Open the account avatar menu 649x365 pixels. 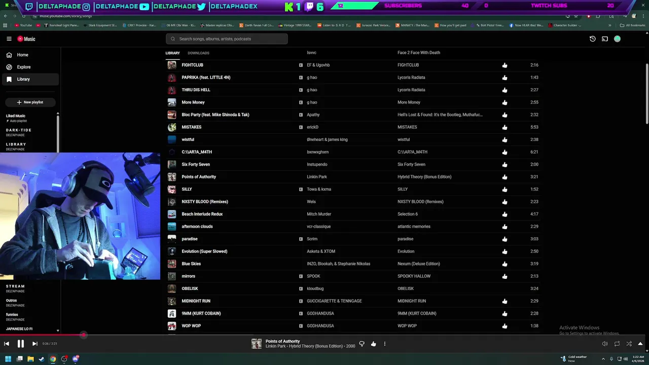tap(617, 39)
